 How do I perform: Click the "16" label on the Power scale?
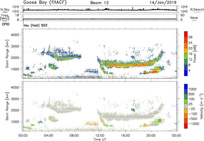pyautogui.click(x=190, y=54)
